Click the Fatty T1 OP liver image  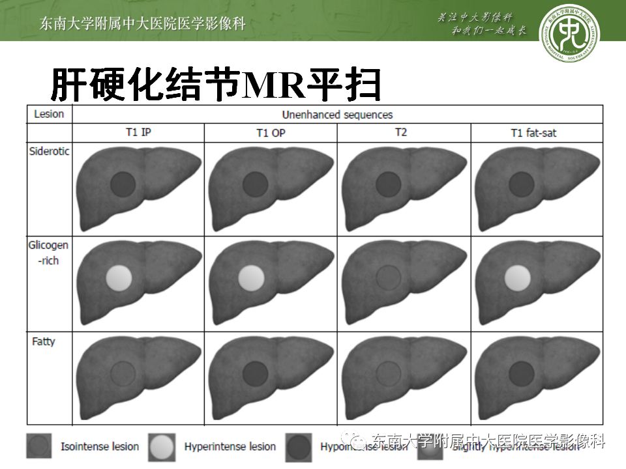(271, 378)
